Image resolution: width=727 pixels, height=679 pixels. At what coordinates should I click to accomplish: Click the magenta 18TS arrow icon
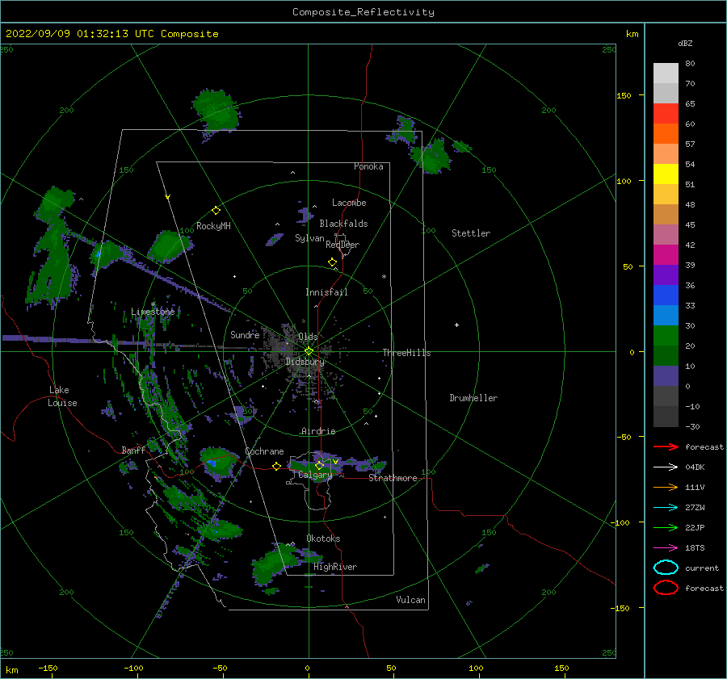coord(666,548)
